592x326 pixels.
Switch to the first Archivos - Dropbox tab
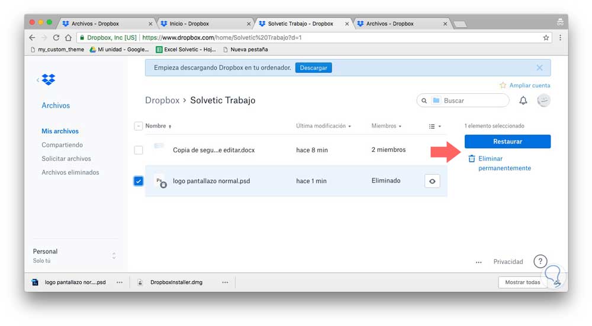(x=107, y=24)
